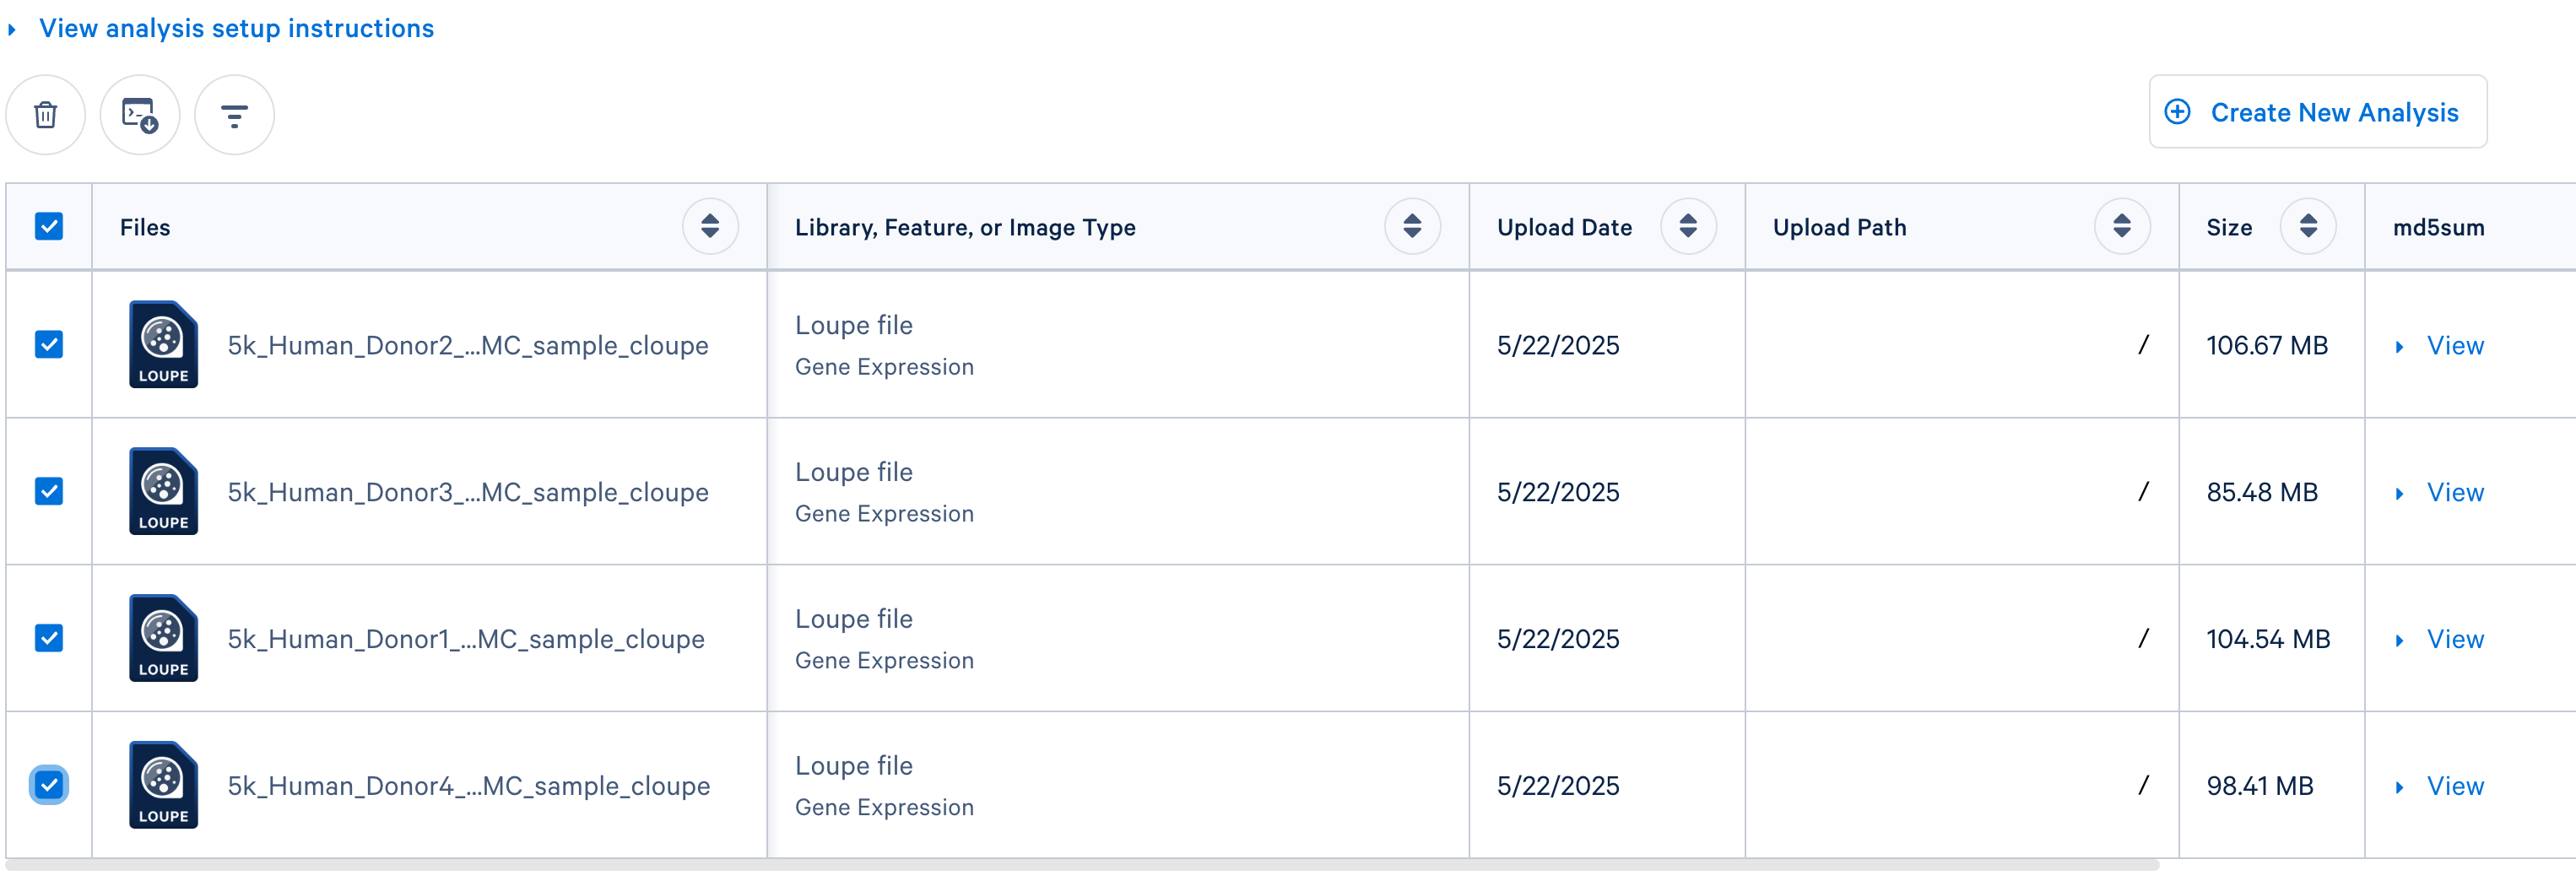The image size is (2576, 881).
Task: Sort by Upload Date column arrows
Action: (x=1688, y=227)
